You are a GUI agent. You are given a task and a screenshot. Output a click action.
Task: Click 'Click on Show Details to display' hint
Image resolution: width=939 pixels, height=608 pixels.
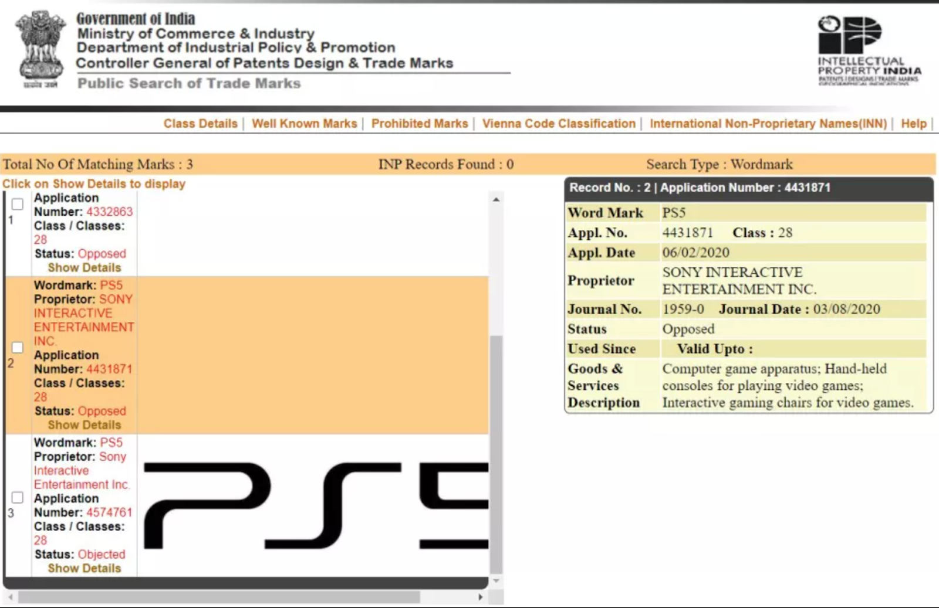(94, 184)
